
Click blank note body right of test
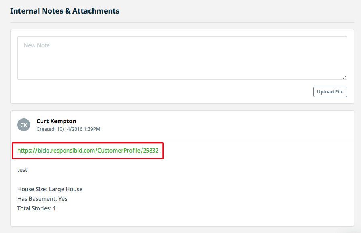(184, 170)
